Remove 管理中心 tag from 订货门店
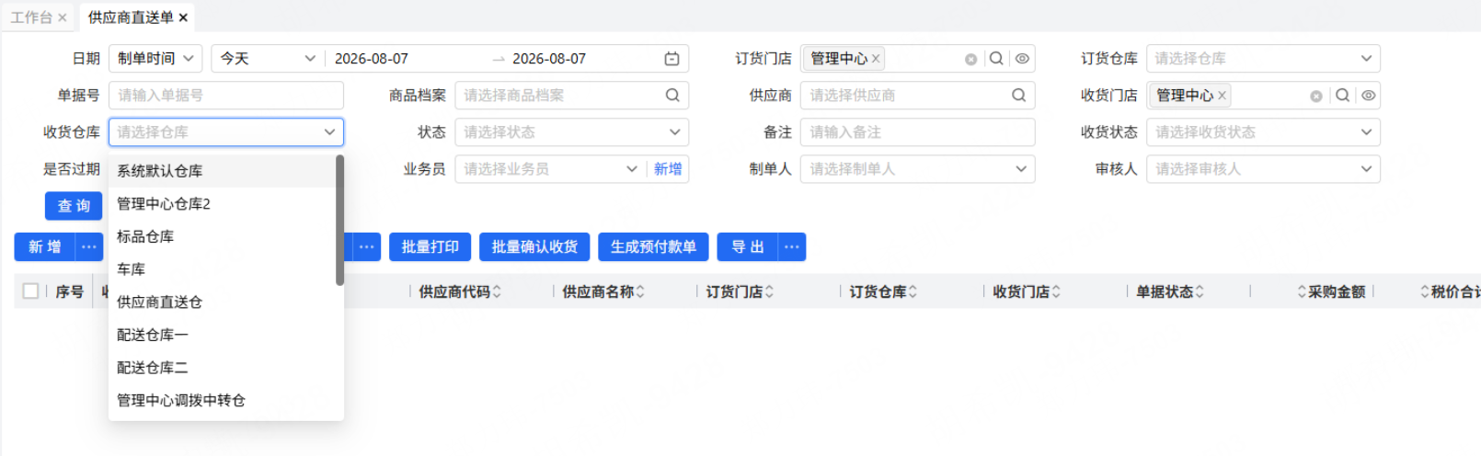Screen dimensions: 1481x456 click(x=876, y=59)
